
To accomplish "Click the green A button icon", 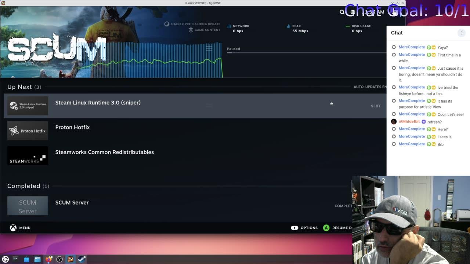I will point(326,228).
